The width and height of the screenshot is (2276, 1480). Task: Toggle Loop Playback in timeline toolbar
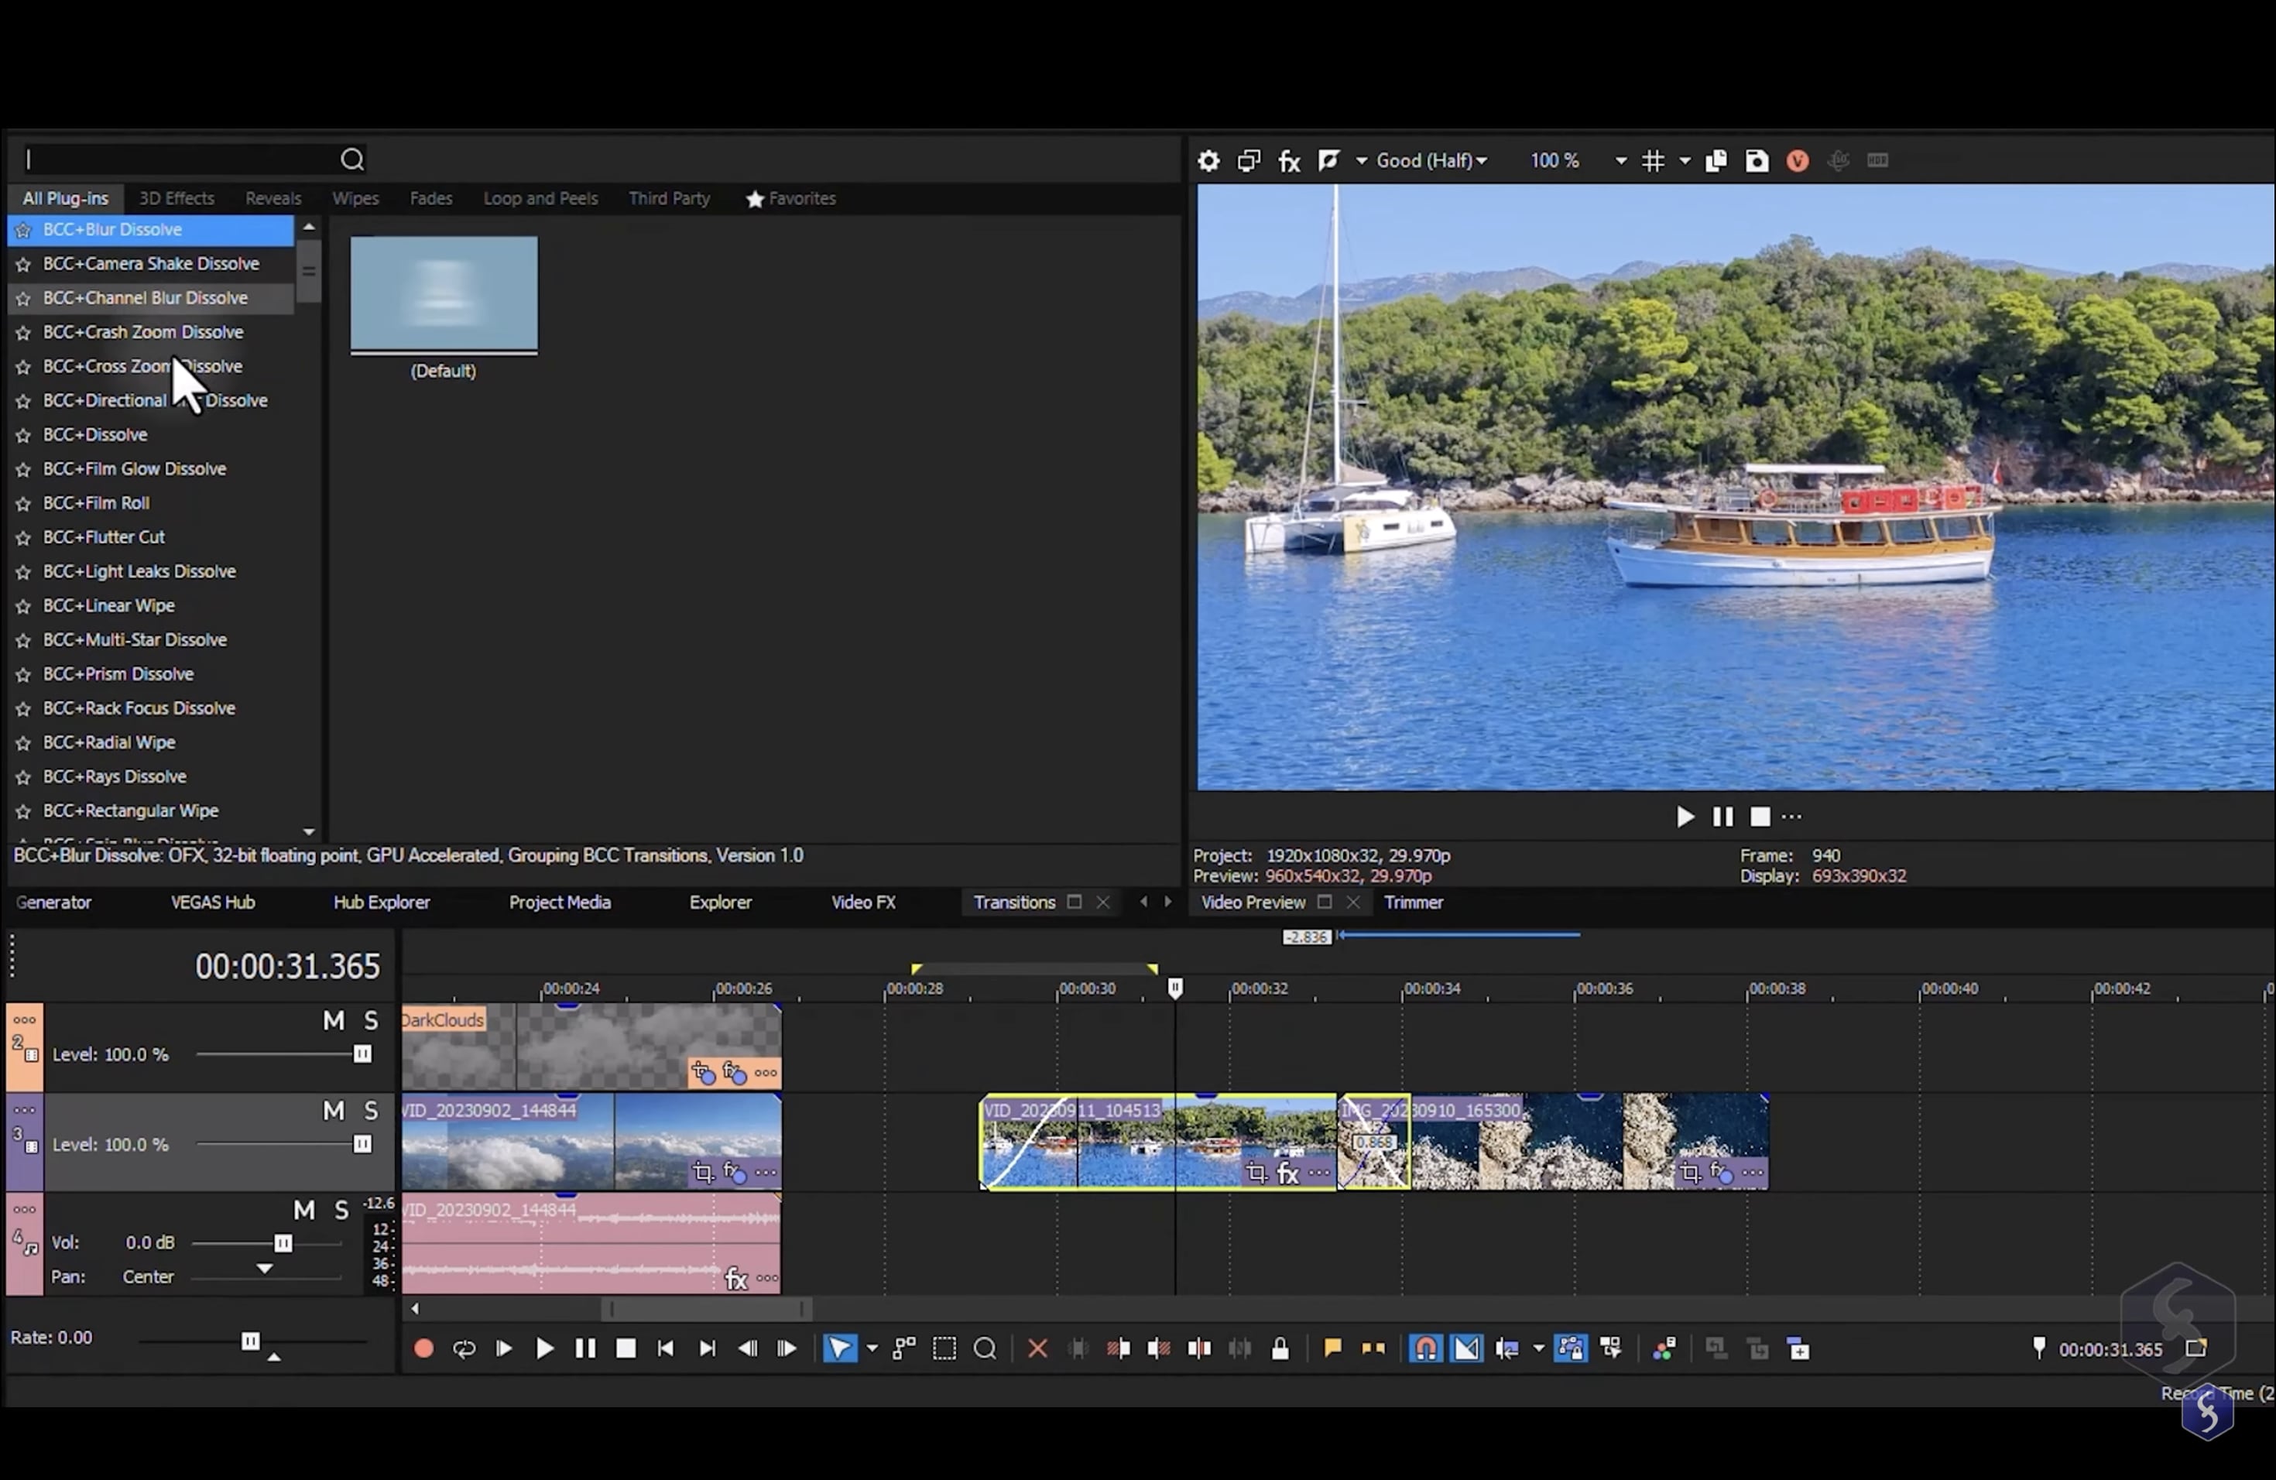tap(464, 1348)
